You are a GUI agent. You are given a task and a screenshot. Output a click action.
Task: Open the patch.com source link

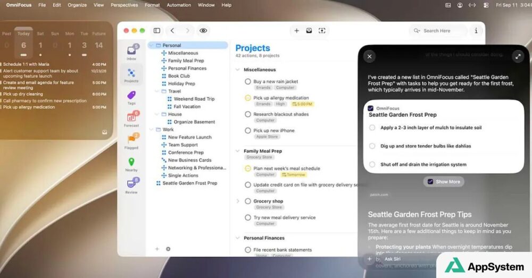click(x=379, y=195)
